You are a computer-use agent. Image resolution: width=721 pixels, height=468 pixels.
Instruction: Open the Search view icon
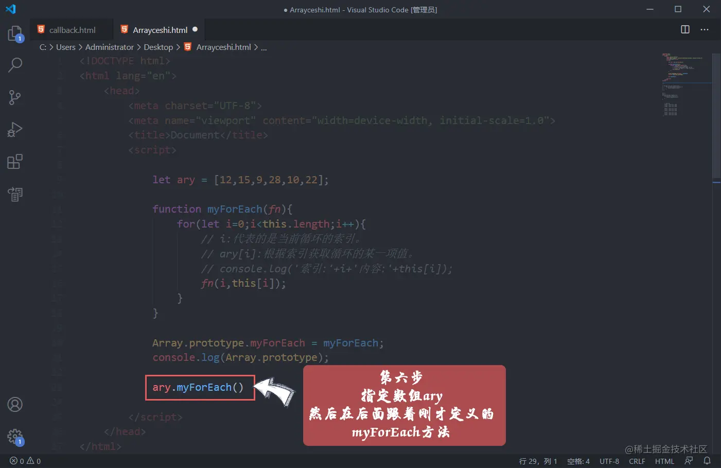coord(15,65)
